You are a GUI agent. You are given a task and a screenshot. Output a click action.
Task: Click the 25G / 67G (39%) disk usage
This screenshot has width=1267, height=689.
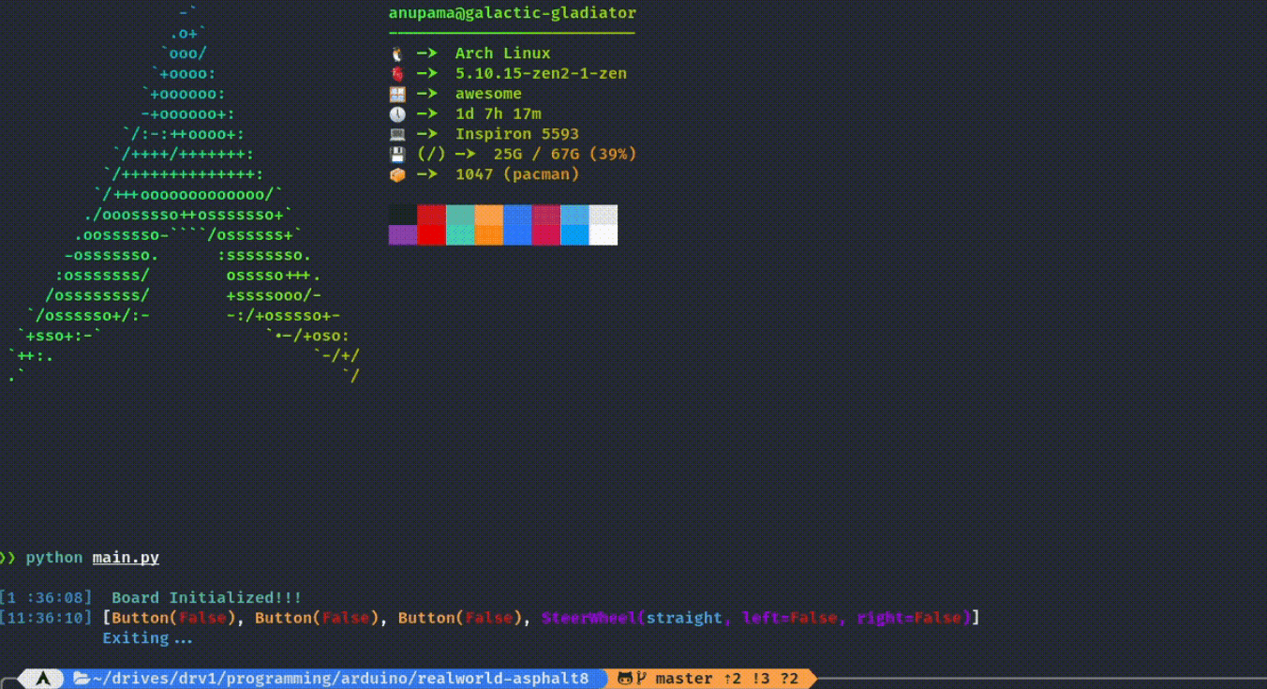click(x=565, y=154)
